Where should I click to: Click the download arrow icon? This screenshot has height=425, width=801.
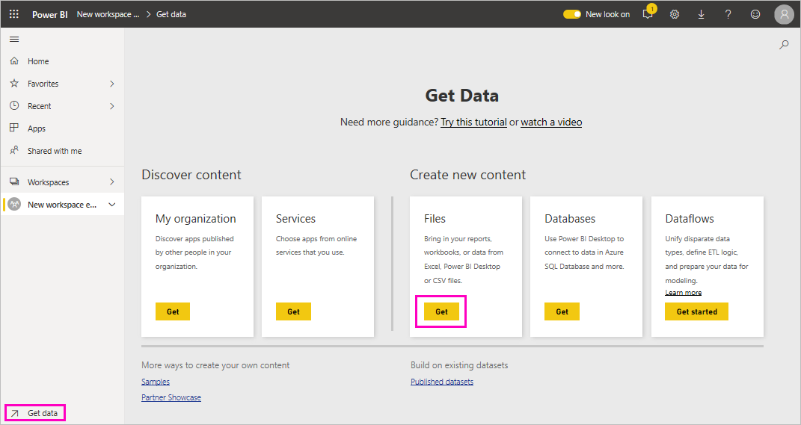coord(702,14)
